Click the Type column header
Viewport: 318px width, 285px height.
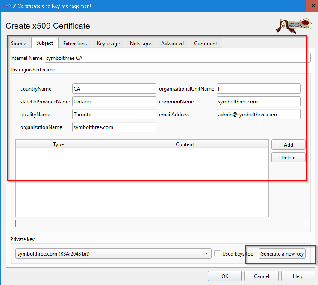pyautogui.click(x=59, y=144)
